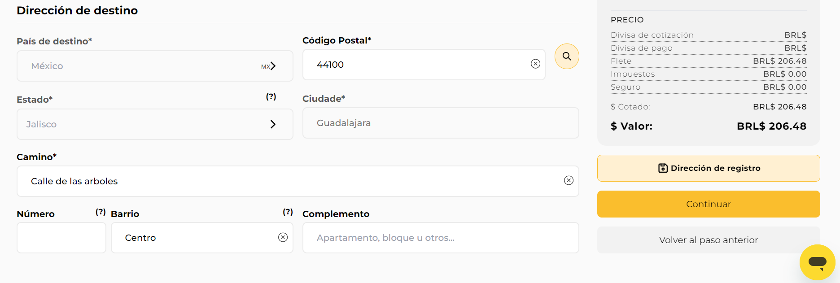Click the Jalisco dropdown chevron arrow
The height and width of the screenshot is (283, 840).
click(273, 124)
